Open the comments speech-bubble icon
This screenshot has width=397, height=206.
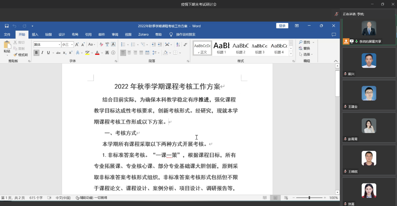334,34
